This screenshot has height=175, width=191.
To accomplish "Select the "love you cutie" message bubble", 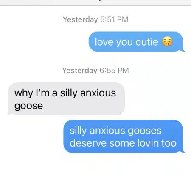I will (x=136, y=41).
